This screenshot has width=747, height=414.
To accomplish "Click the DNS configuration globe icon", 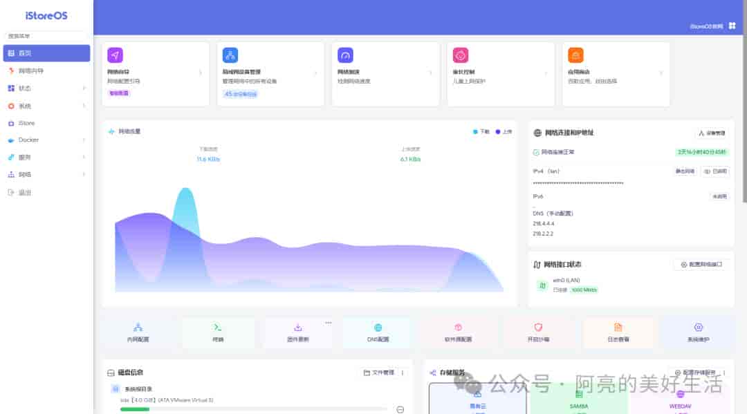I will (378, 328).
